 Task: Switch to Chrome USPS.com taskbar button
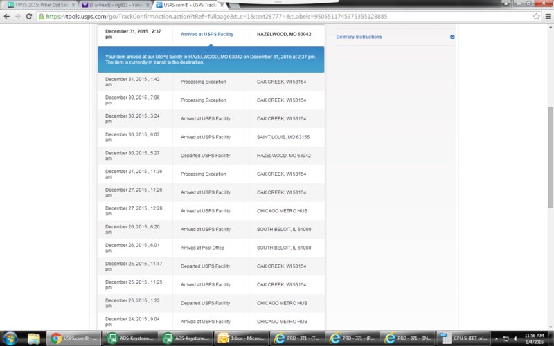click(x=74, y=338)
